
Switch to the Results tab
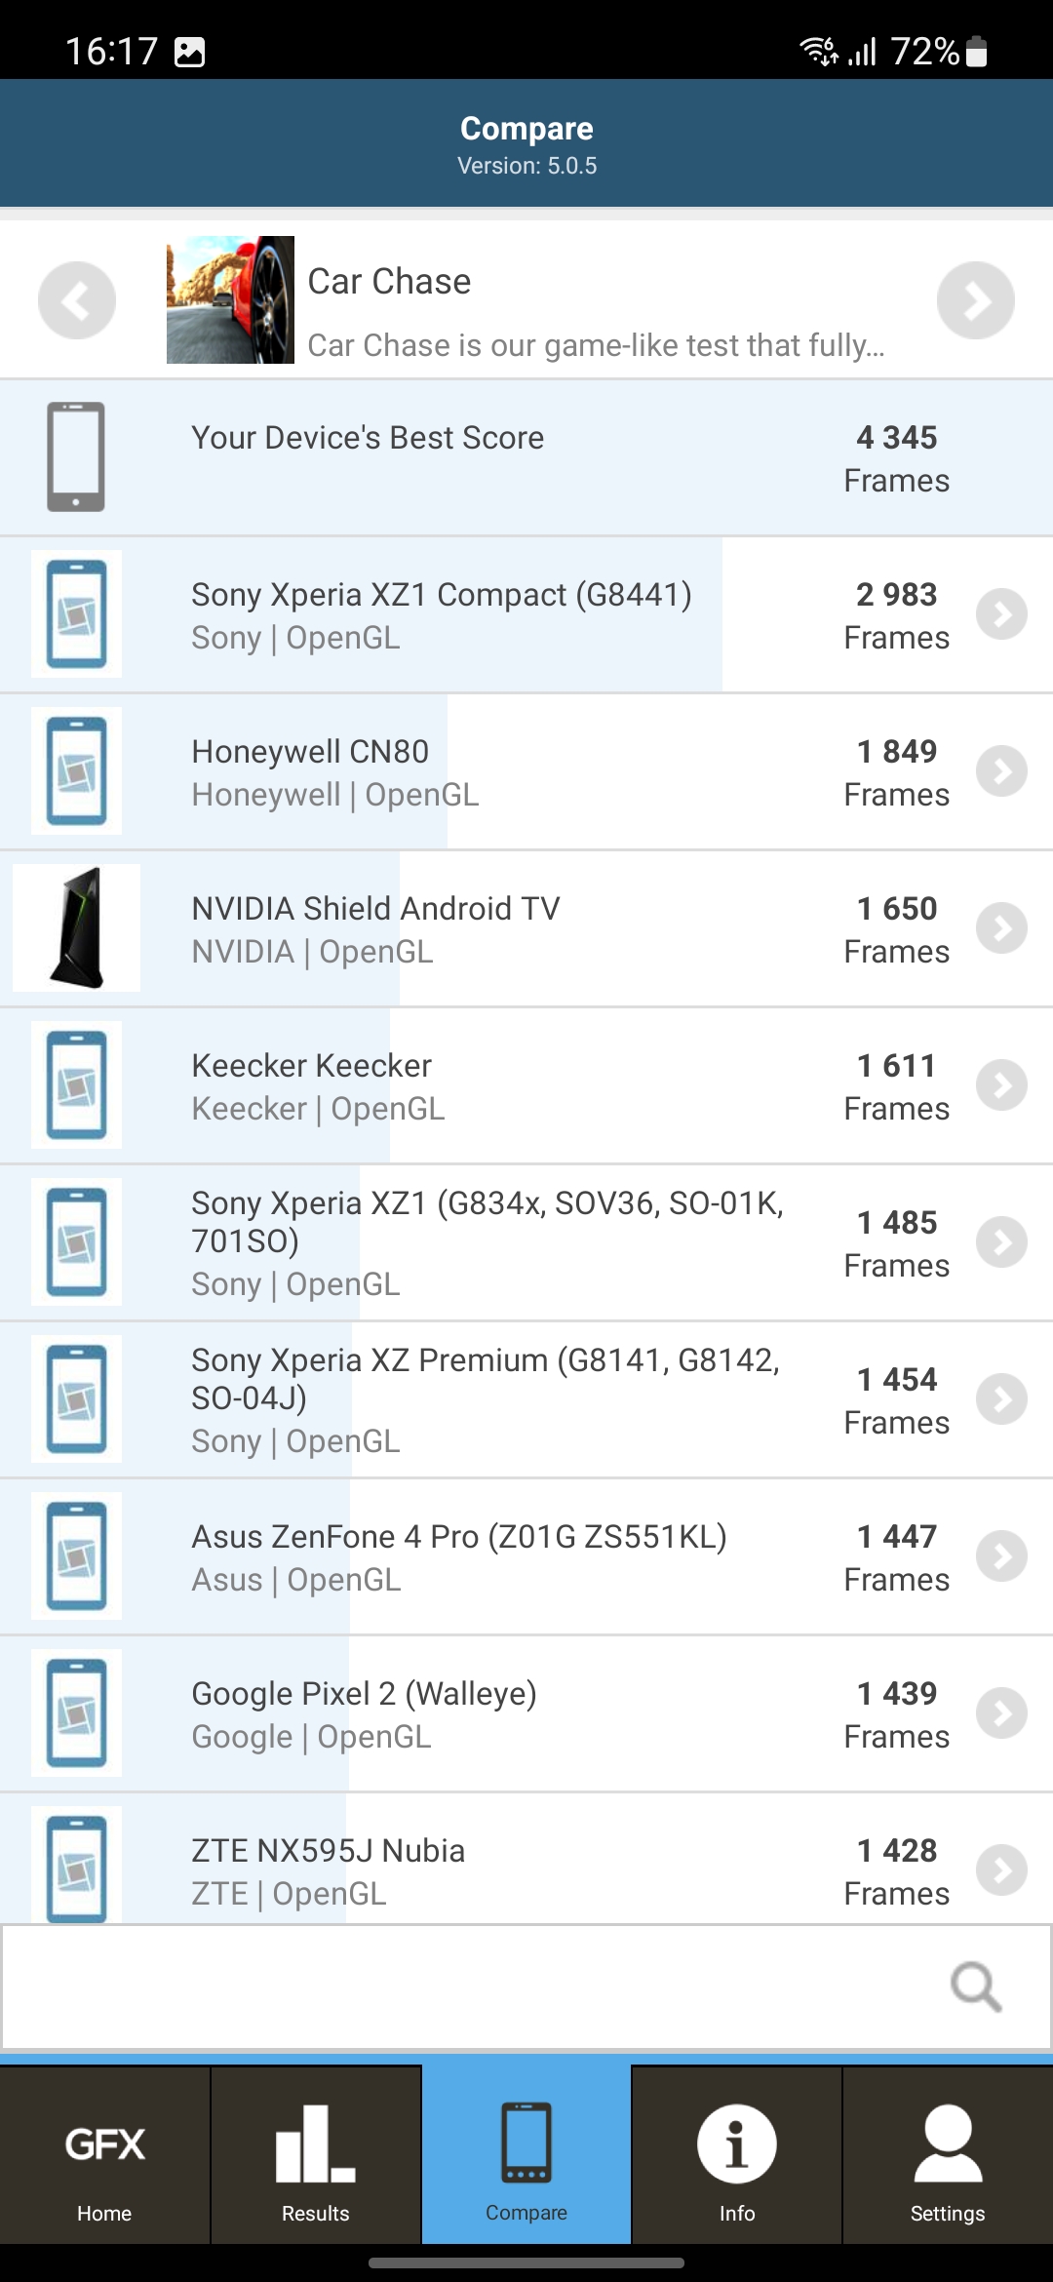point(315,2157)
